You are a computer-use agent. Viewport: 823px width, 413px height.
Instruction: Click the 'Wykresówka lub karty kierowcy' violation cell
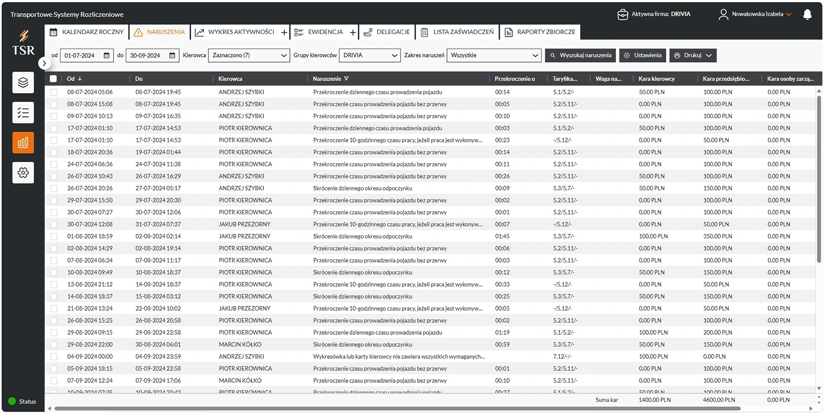point(398,356)
